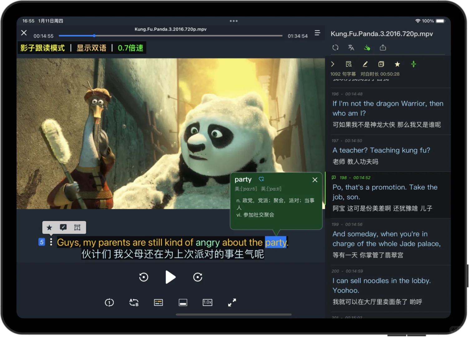Image resolution: width=469 pixels, height=337 pixels.
Task: Toggle single-sentence loop icon
Action: pyautogui.click(x=109, y=302)
